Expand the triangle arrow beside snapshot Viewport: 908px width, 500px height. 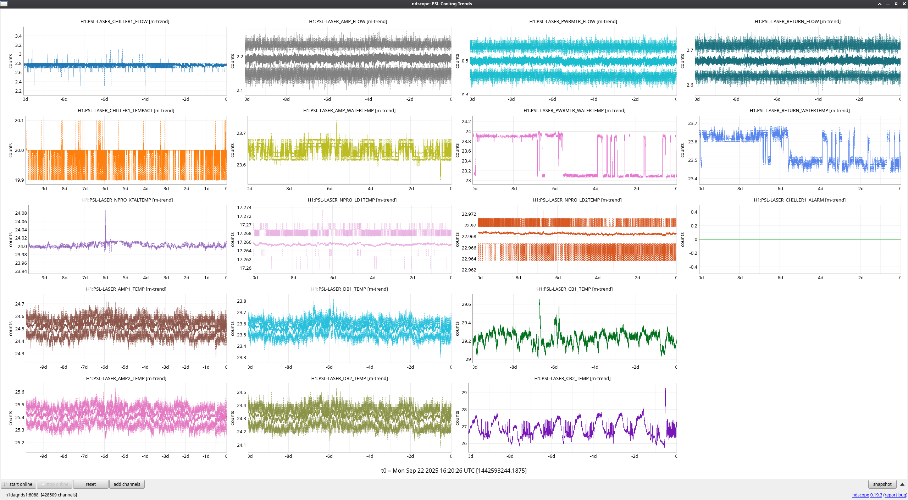[x=902, y=484]
